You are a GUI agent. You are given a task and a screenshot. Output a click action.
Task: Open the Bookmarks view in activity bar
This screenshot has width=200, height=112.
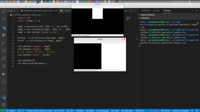pos(3,82)
